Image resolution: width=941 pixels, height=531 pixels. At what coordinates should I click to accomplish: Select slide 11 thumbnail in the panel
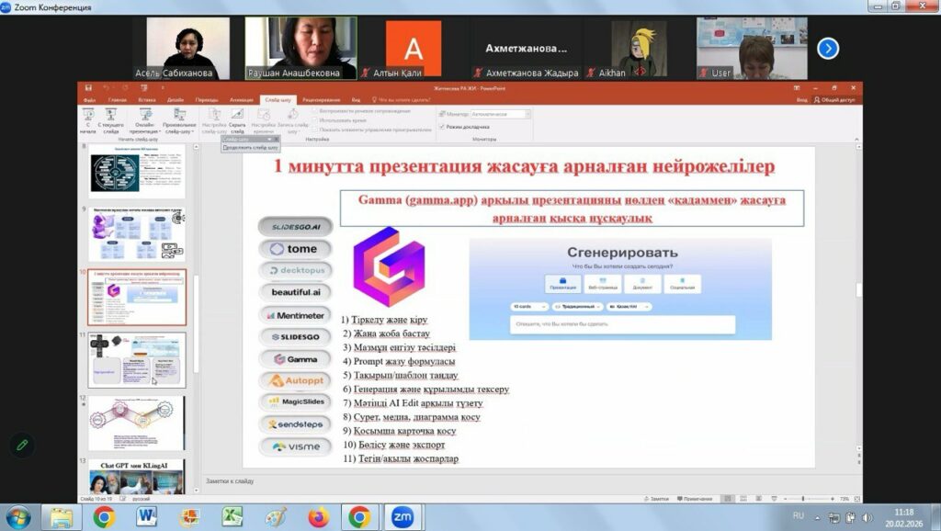136,359
